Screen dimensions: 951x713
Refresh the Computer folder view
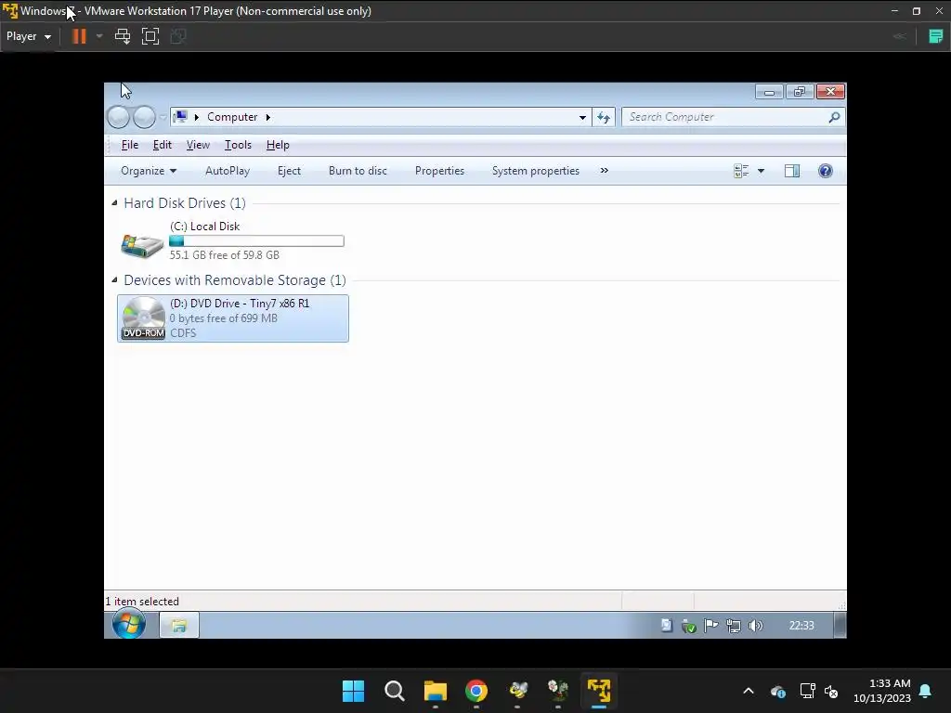coord(604,117)
